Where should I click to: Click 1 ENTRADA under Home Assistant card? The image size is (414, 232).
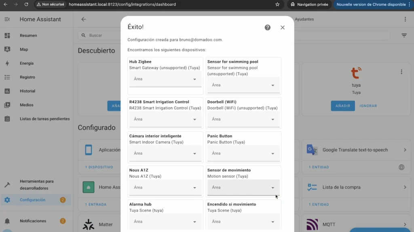tap(95, 204)
